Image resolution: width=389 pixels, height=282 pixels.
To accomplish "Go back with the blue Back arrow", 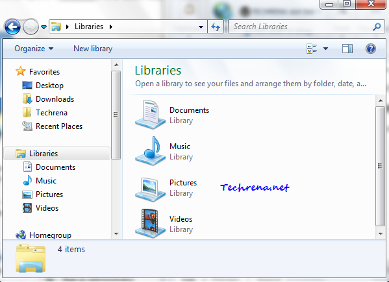I will (x=12, y=27).
